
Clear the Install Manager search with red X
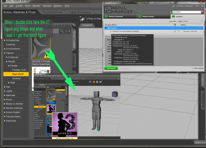click(x=202, y=12)
